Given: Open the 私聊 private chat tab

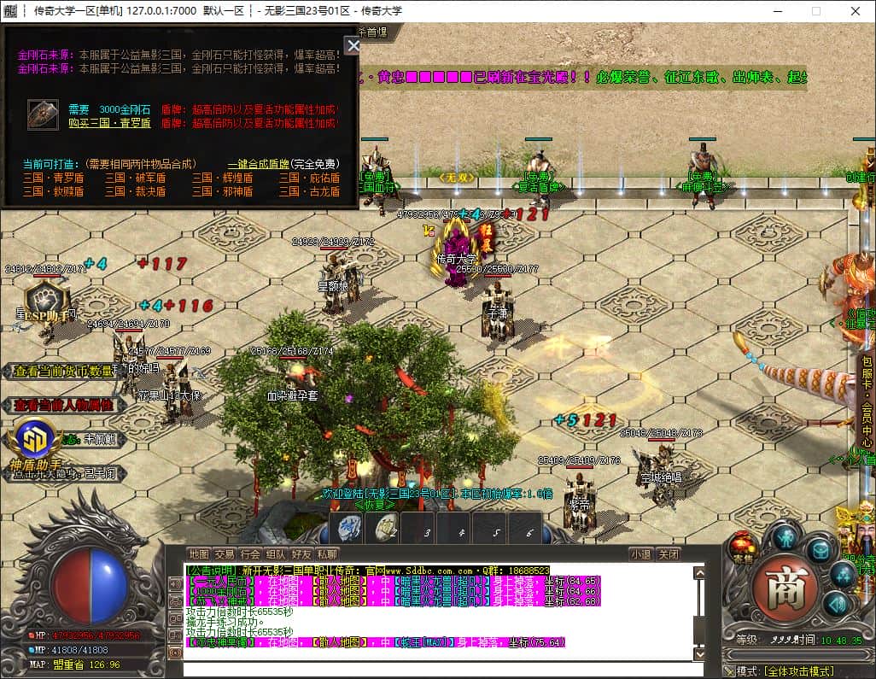Looking at the screenshot, I should 327,554.
